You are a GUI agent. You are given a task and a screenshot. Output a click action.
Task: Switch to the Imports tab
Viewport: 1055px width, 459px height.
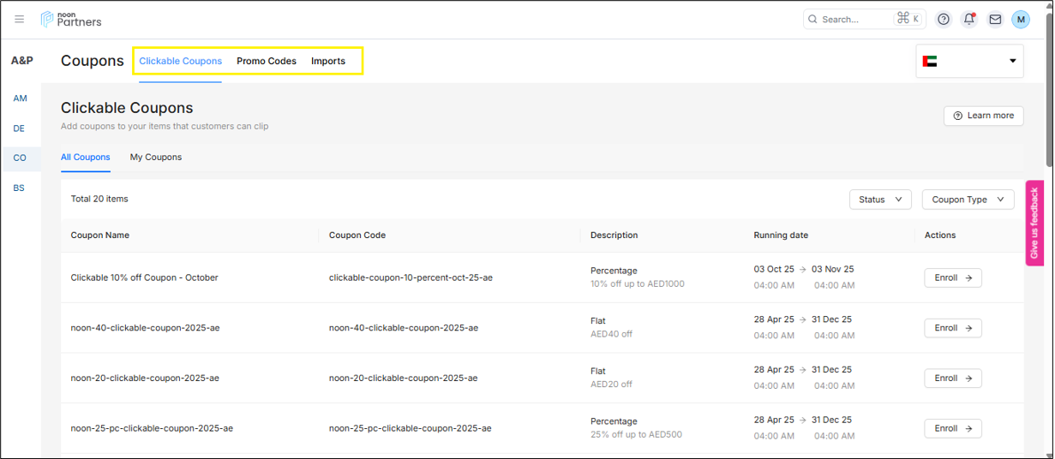coord(328,61)
